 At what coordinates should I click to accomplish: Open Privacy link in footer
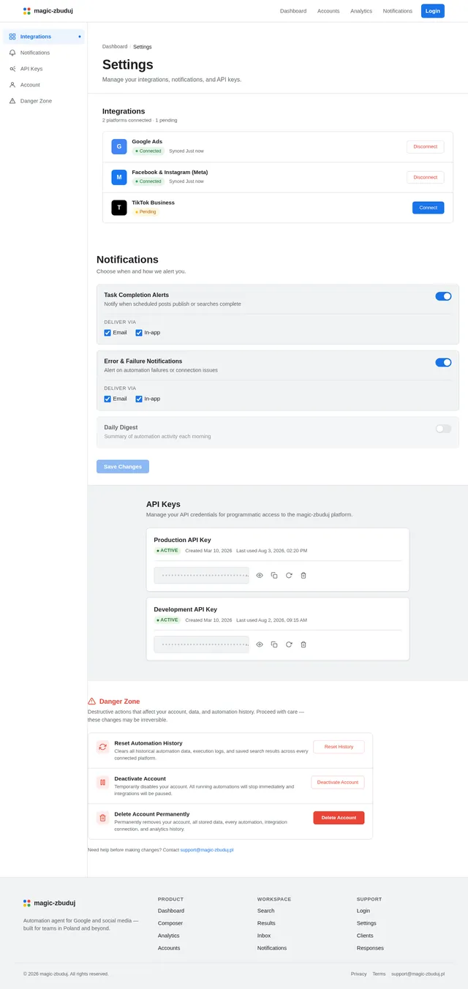point(358,974)
